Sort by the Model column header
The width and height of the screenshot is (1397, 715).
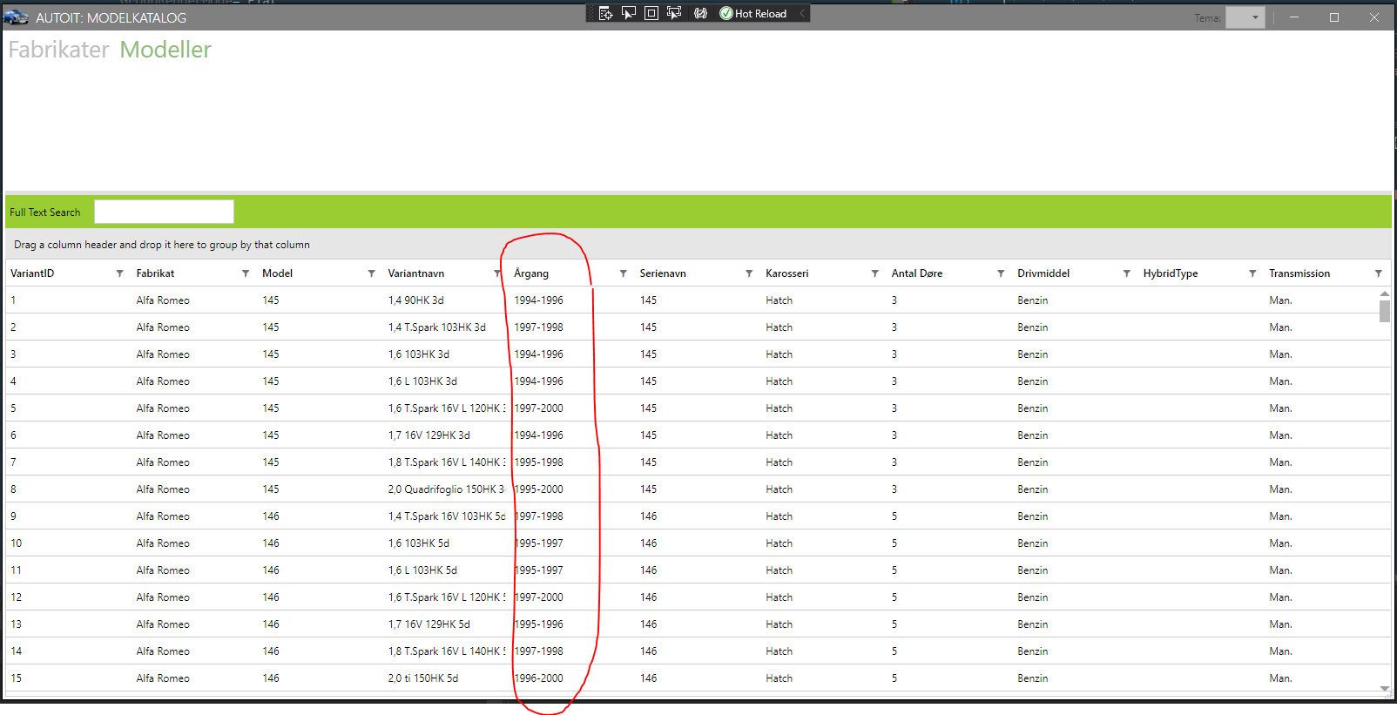coord(277,273)
